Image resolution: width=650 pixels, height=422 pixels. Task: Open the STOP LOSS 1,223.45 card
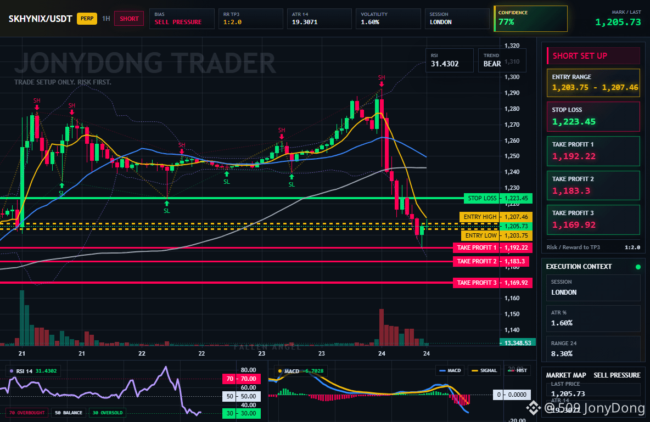click(593, 116)
